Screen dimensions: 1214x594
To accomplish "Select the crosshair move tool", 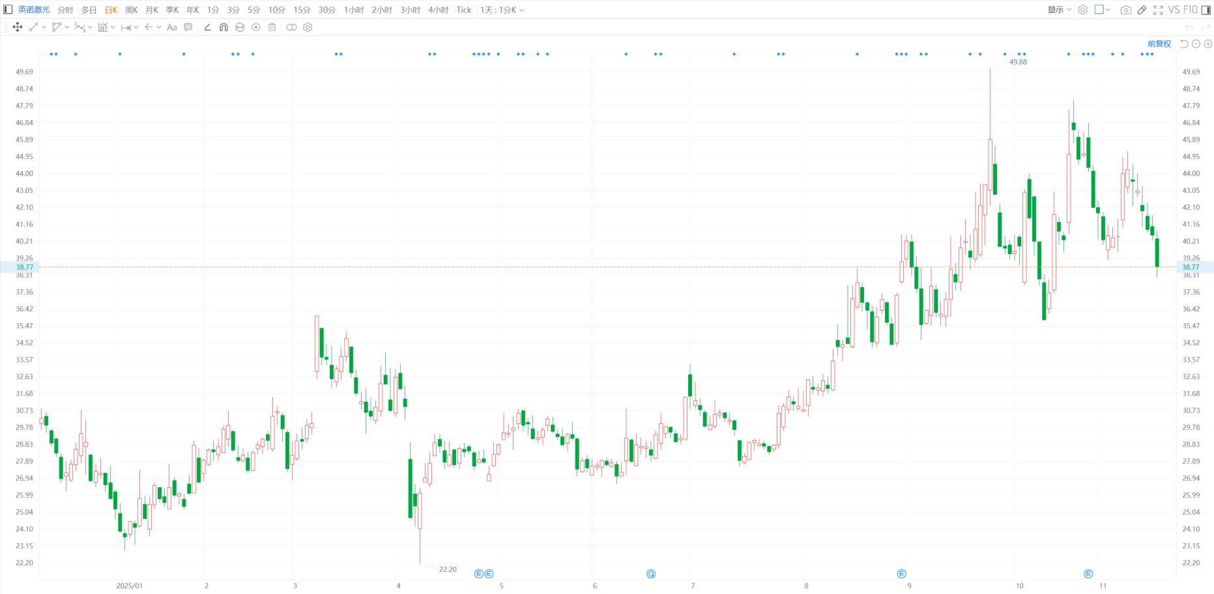I will click(18, 27).
